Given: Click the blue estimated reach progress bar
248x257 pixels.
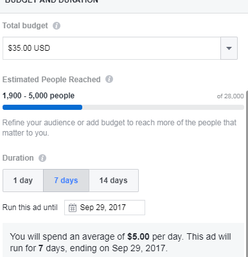Looking at the screenshot, I should [x=42, y=107].
